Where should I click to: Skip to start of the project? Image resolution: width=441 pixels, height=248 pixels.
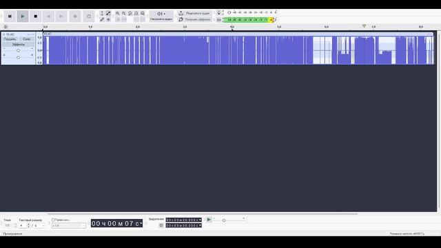tap(48, 17)
